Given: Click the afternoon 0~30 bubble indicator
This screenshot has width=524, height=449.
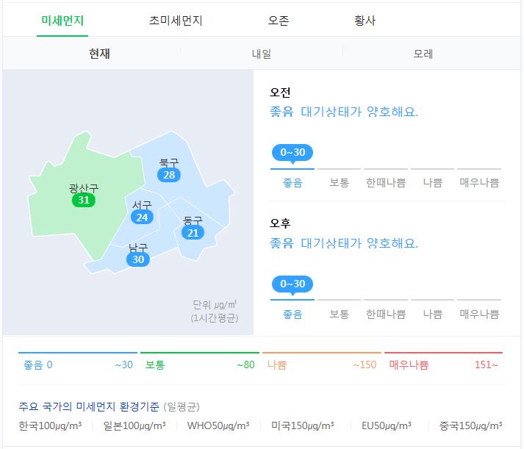Looking at the screenshot, I should (x=292, y=284).
